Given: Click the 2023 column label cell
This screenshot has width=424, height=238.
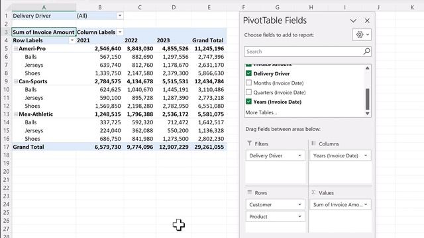Looking at the screenshot, I should coord(174,40).
